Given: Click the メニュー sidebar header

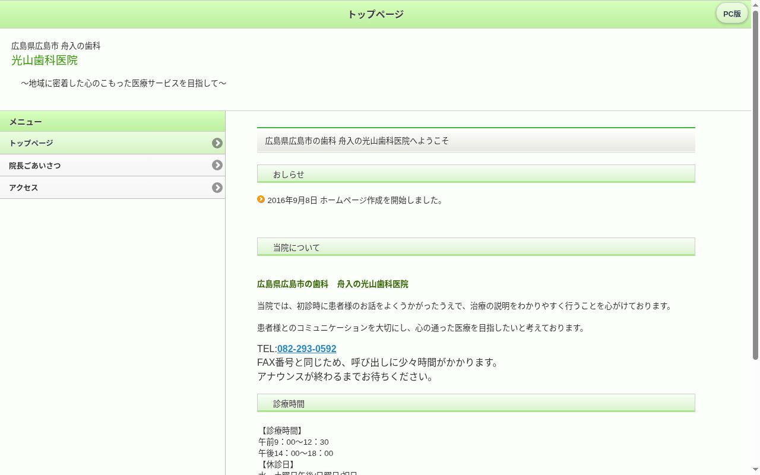Looking at the screenshot, I should (112, 122).
